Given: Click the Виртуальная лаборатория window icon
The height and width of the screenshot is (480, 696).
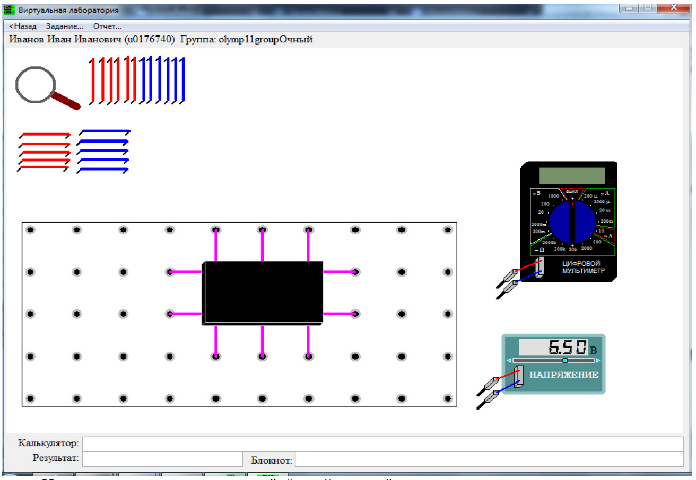Looking at the screenshot, I should (9, 10).
